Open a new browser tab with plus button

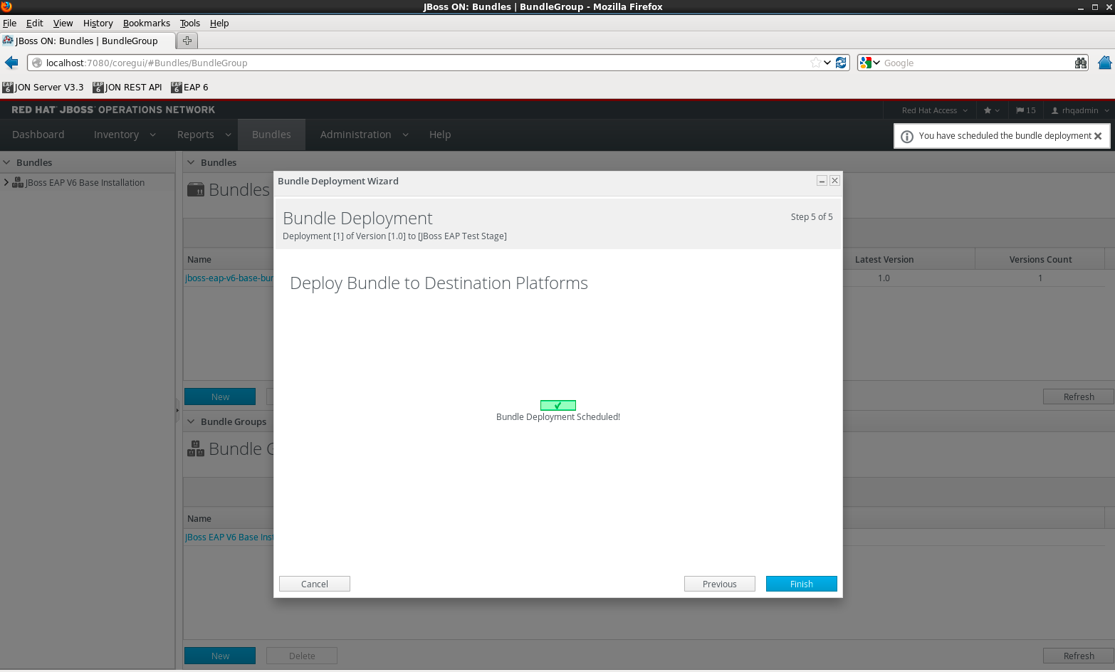[187, 41]
